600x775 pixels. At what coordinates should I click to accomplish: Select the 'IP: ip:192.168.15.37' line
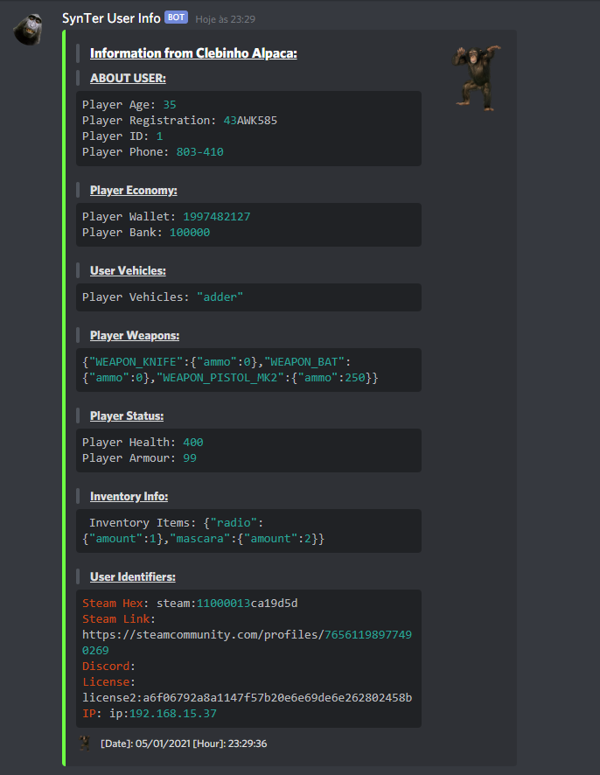coord(150,714)
